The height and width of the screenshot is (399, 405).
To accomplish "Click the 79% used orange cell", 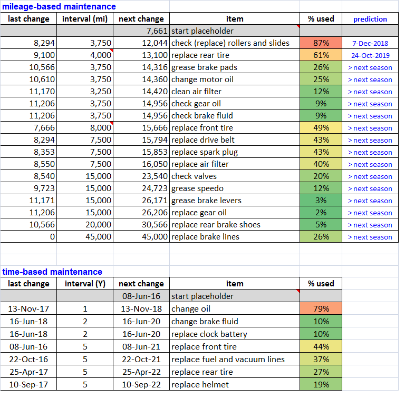I will [x=321, y=308].
